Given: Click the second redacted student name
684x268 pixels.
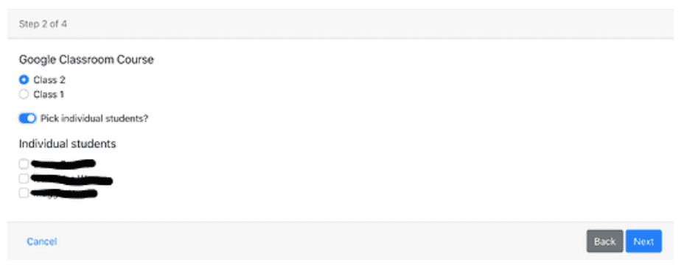Looking at the screenshot, I should [x=72, y=178].
